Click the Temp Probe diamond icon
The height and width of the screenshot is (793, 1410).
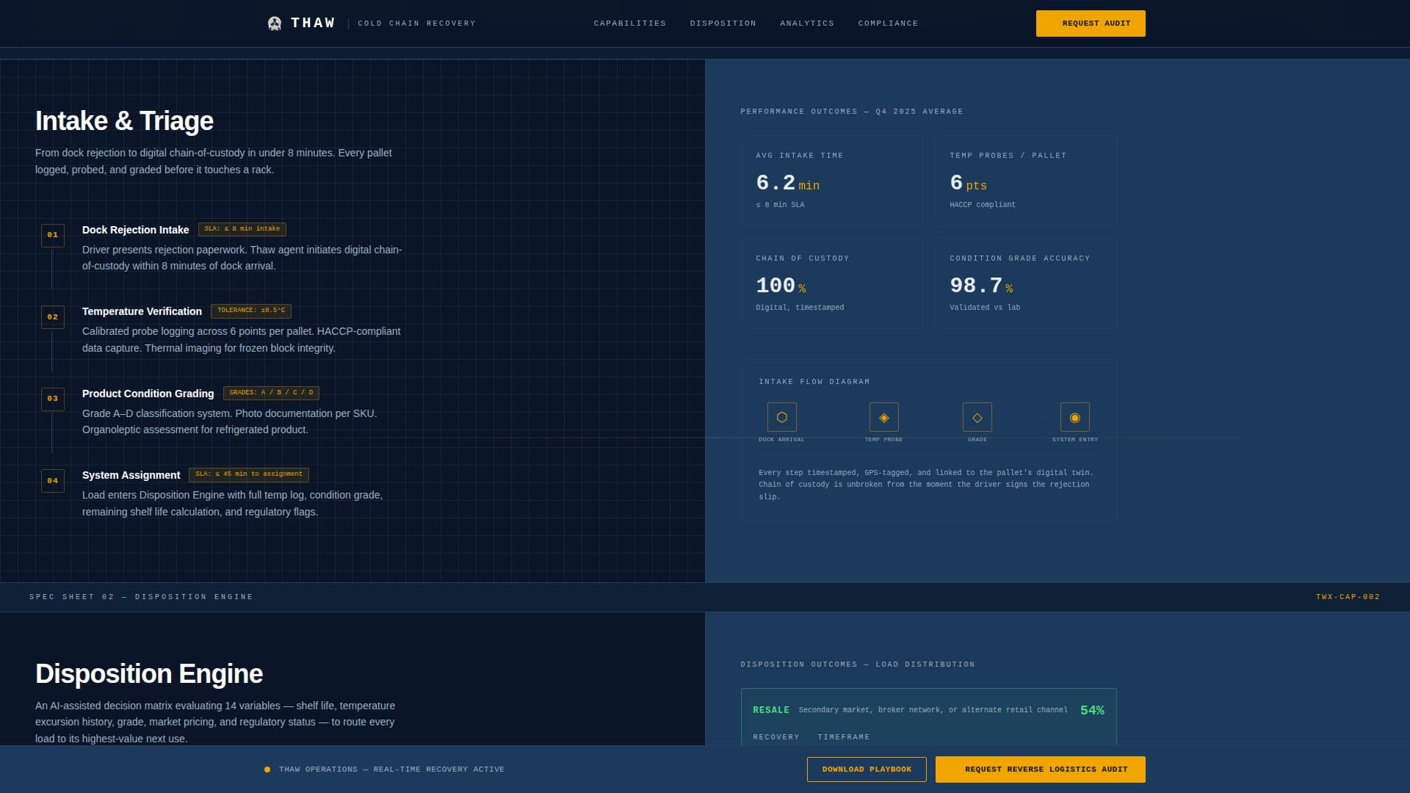click(883, 417)
